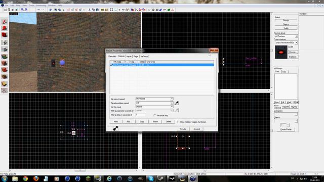This screenshot has height=182, width=324.
Task: Switch to Class Info tab
Action: coord(112,57)
